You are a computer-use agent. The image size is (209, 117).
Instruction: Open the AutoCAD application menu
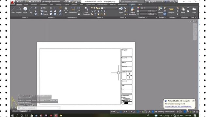point(12,2)
